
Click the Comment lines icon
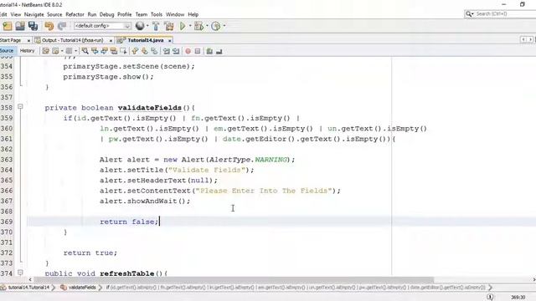[209, 51]
